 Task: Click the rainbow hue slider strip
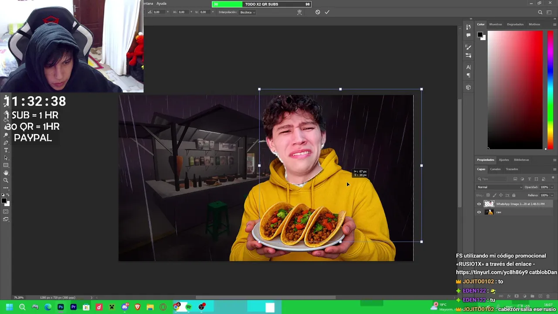coord(550,90)
